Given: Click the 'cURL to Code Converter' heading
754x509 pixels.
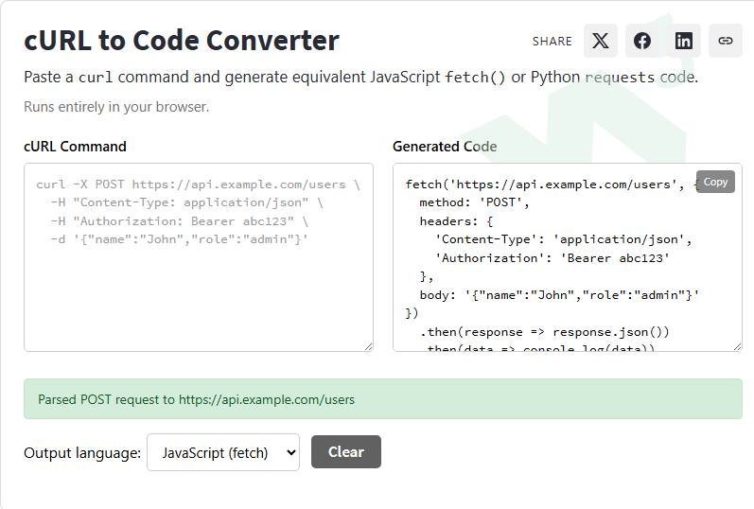Looking at the screenshot, I should [x=182, y=40].
